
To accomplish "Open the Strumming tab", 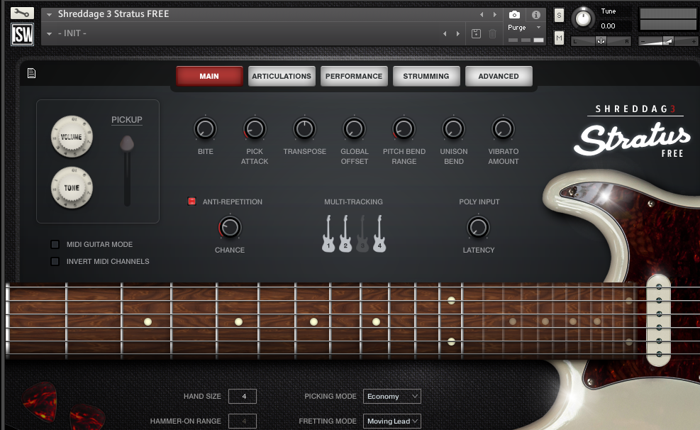I will 426,77.
